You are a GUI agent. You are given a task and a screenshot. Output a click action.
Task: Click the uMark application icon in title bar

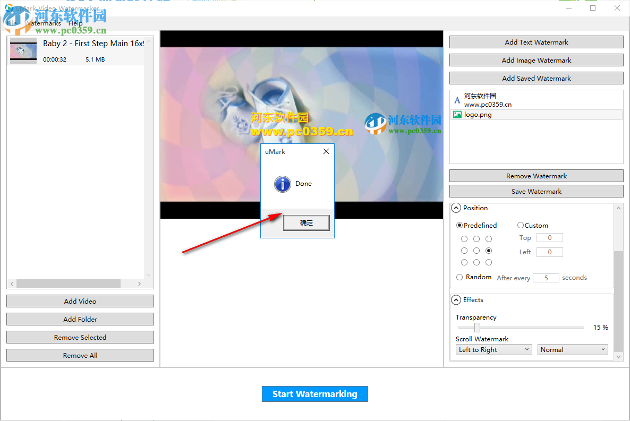[8, 8]
